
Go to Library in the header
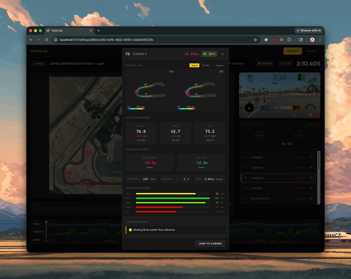292,51
